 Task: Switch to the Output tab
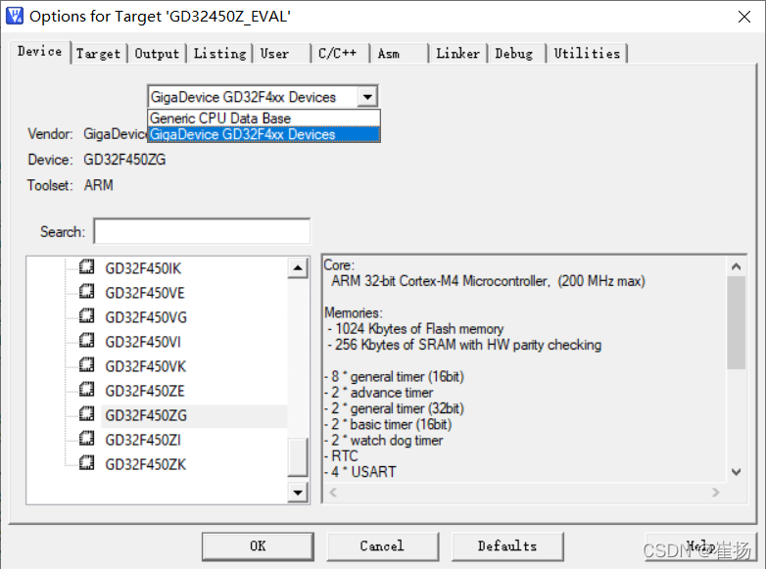157,53
